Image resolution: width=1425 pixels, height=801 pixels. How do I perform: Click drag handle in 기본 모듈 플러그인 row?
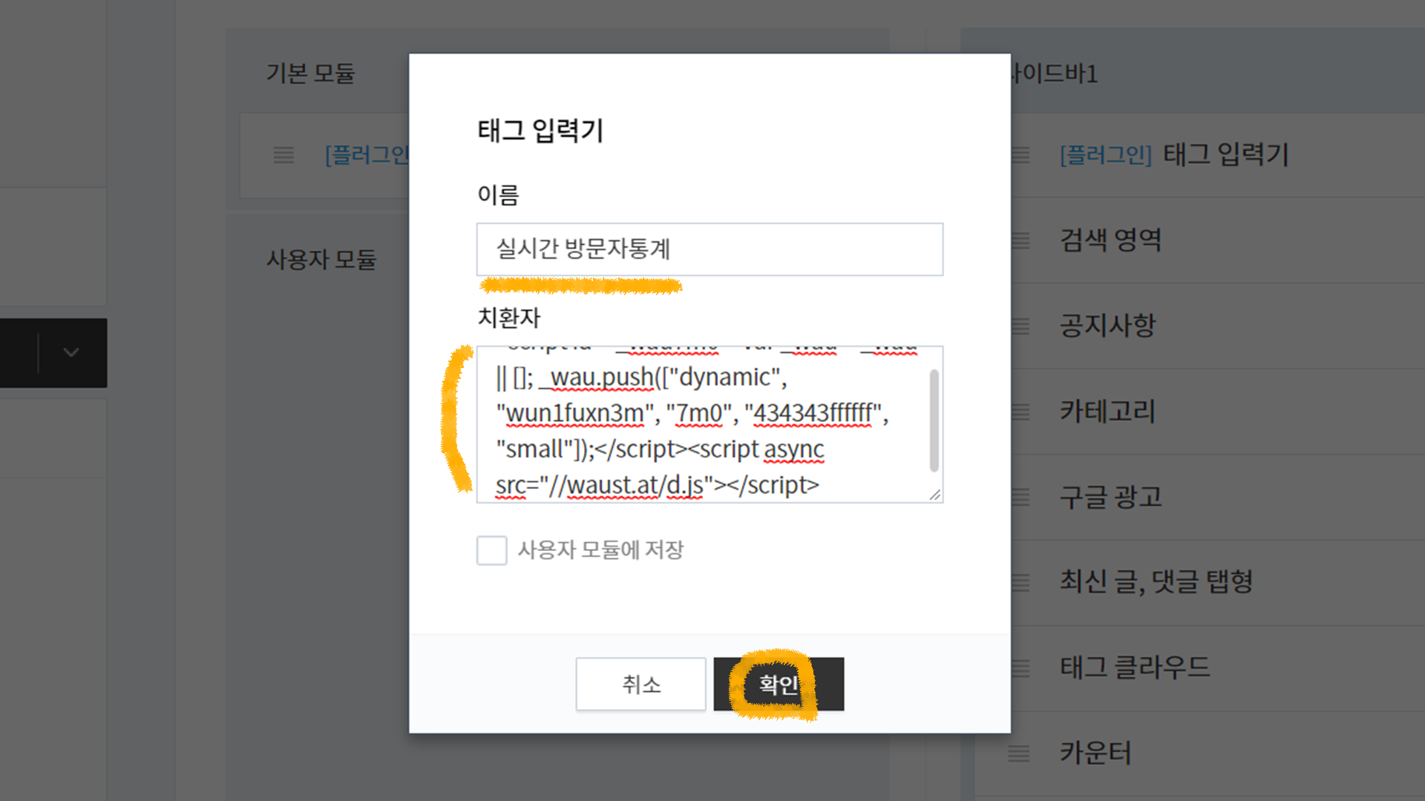284,155
